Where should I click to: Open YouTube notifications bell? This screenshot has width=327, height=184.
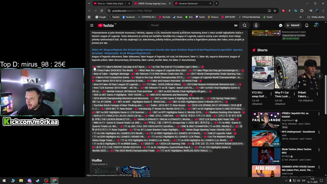[307, 25]
